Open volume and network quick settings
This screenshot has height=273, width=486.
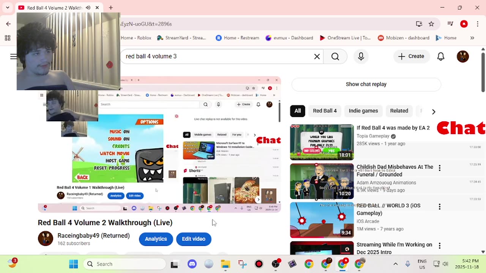pos(441,264)
